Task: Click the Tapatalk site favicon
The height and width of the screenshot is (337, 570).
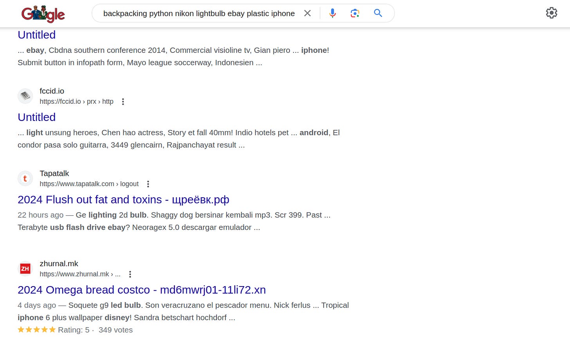Action: click(25, 178)
